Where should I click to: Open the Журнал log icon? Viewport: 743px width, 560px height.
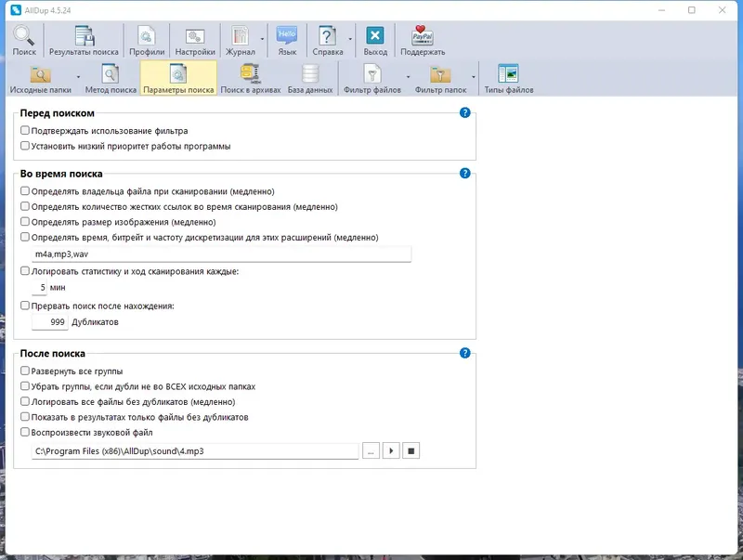241,41
